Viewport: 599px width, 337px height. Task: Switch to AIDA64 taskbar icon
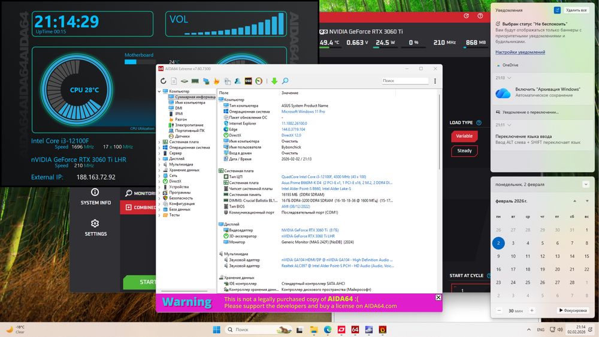pyautogui.click(x=355, y=330)
